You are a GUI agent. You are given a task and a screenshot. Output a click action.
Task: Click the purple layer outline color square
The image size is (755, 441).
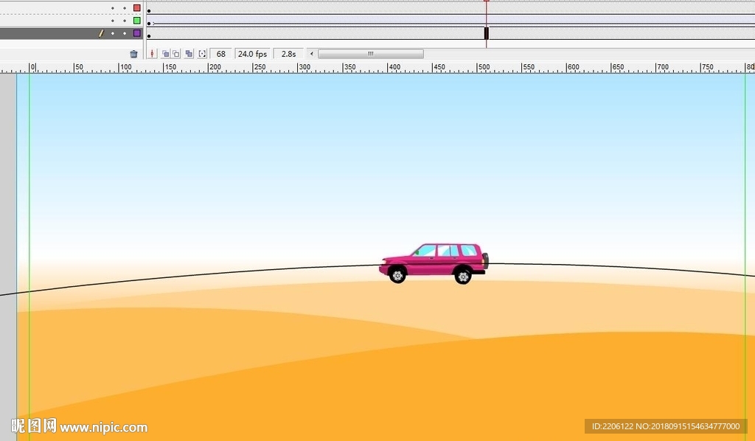tap(136, 33)
